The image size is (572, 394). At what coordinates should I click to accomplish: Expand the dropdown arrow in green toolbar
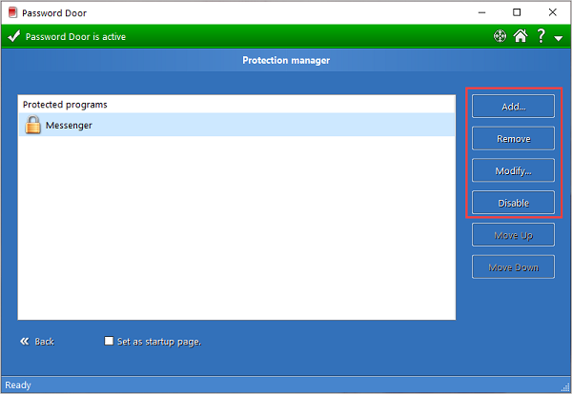pos(559,38)
